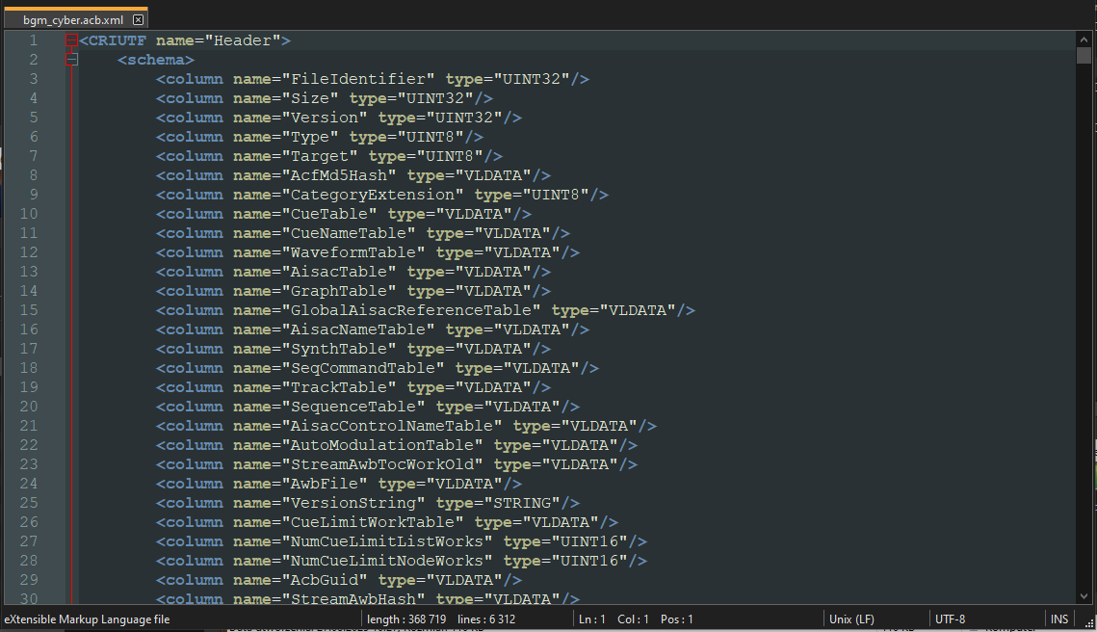Click the schema tag on line 2
This screenshot has height=632, width=1097.
(x=155, y=60)
